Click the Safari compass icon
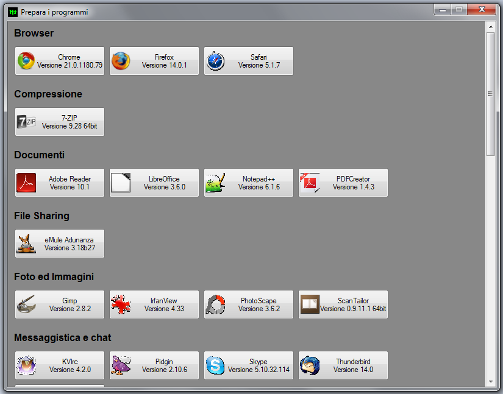503x394 pixels. (x=215, y=61)
